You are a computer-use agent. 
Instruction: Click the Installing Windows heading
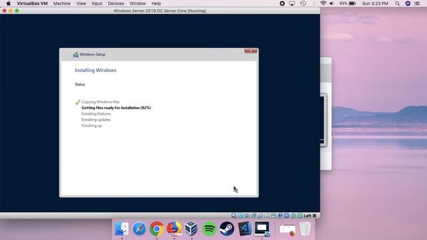pyautogui.click(x=95, y=70)
